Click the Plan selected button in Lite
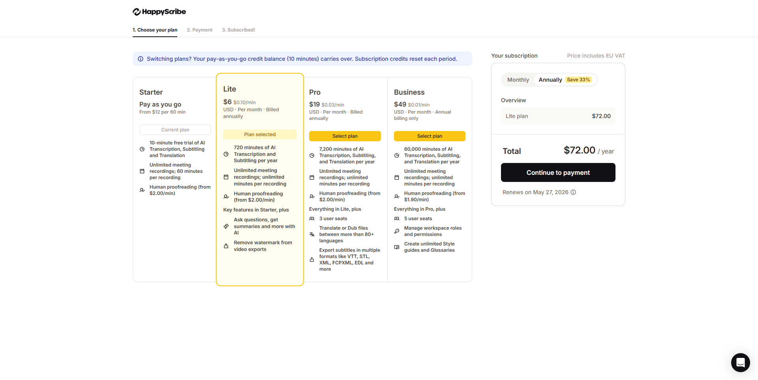 (x=260, y=135)
